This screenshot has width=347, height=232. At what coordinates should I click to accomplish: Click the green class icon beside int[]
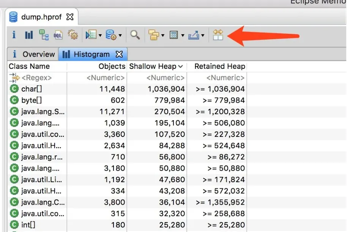[14, 225]
